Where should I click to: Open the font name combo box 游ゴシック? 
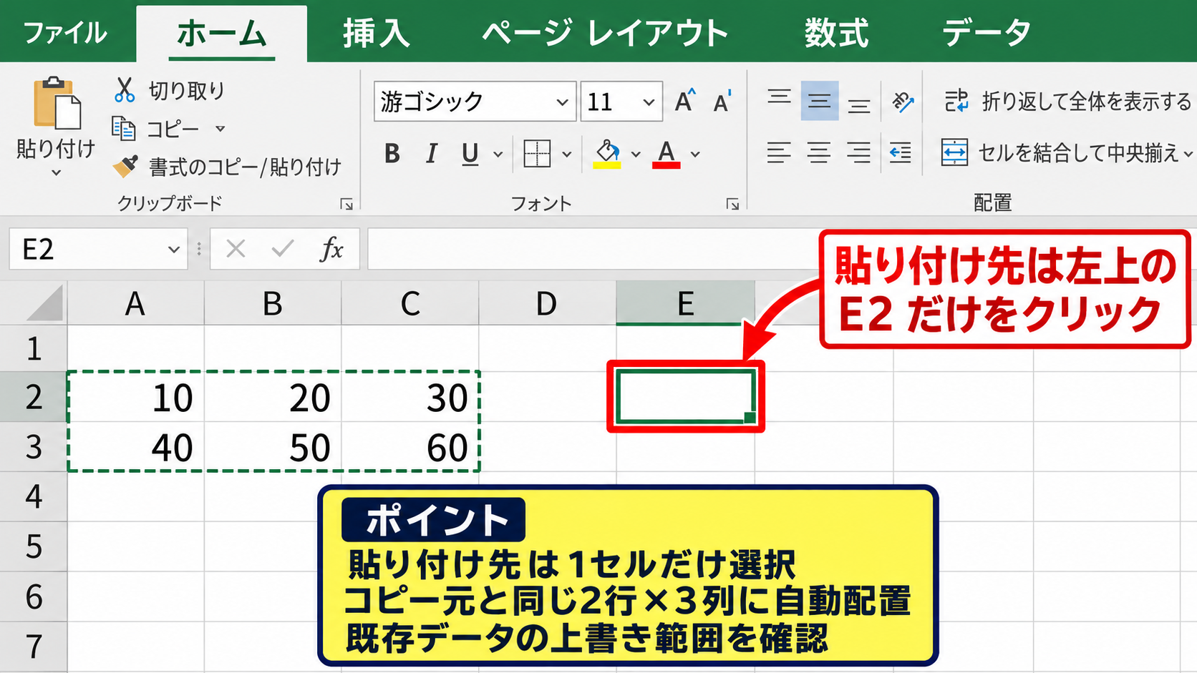point(475,102)
